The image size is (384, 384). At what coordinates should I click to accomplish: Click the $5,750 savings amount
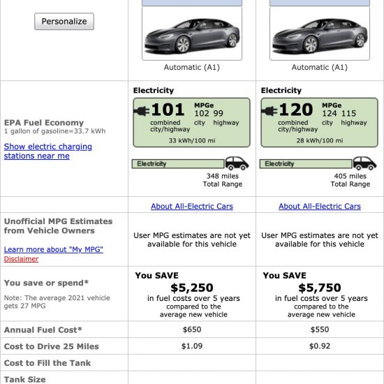click(x=320, y=288)
